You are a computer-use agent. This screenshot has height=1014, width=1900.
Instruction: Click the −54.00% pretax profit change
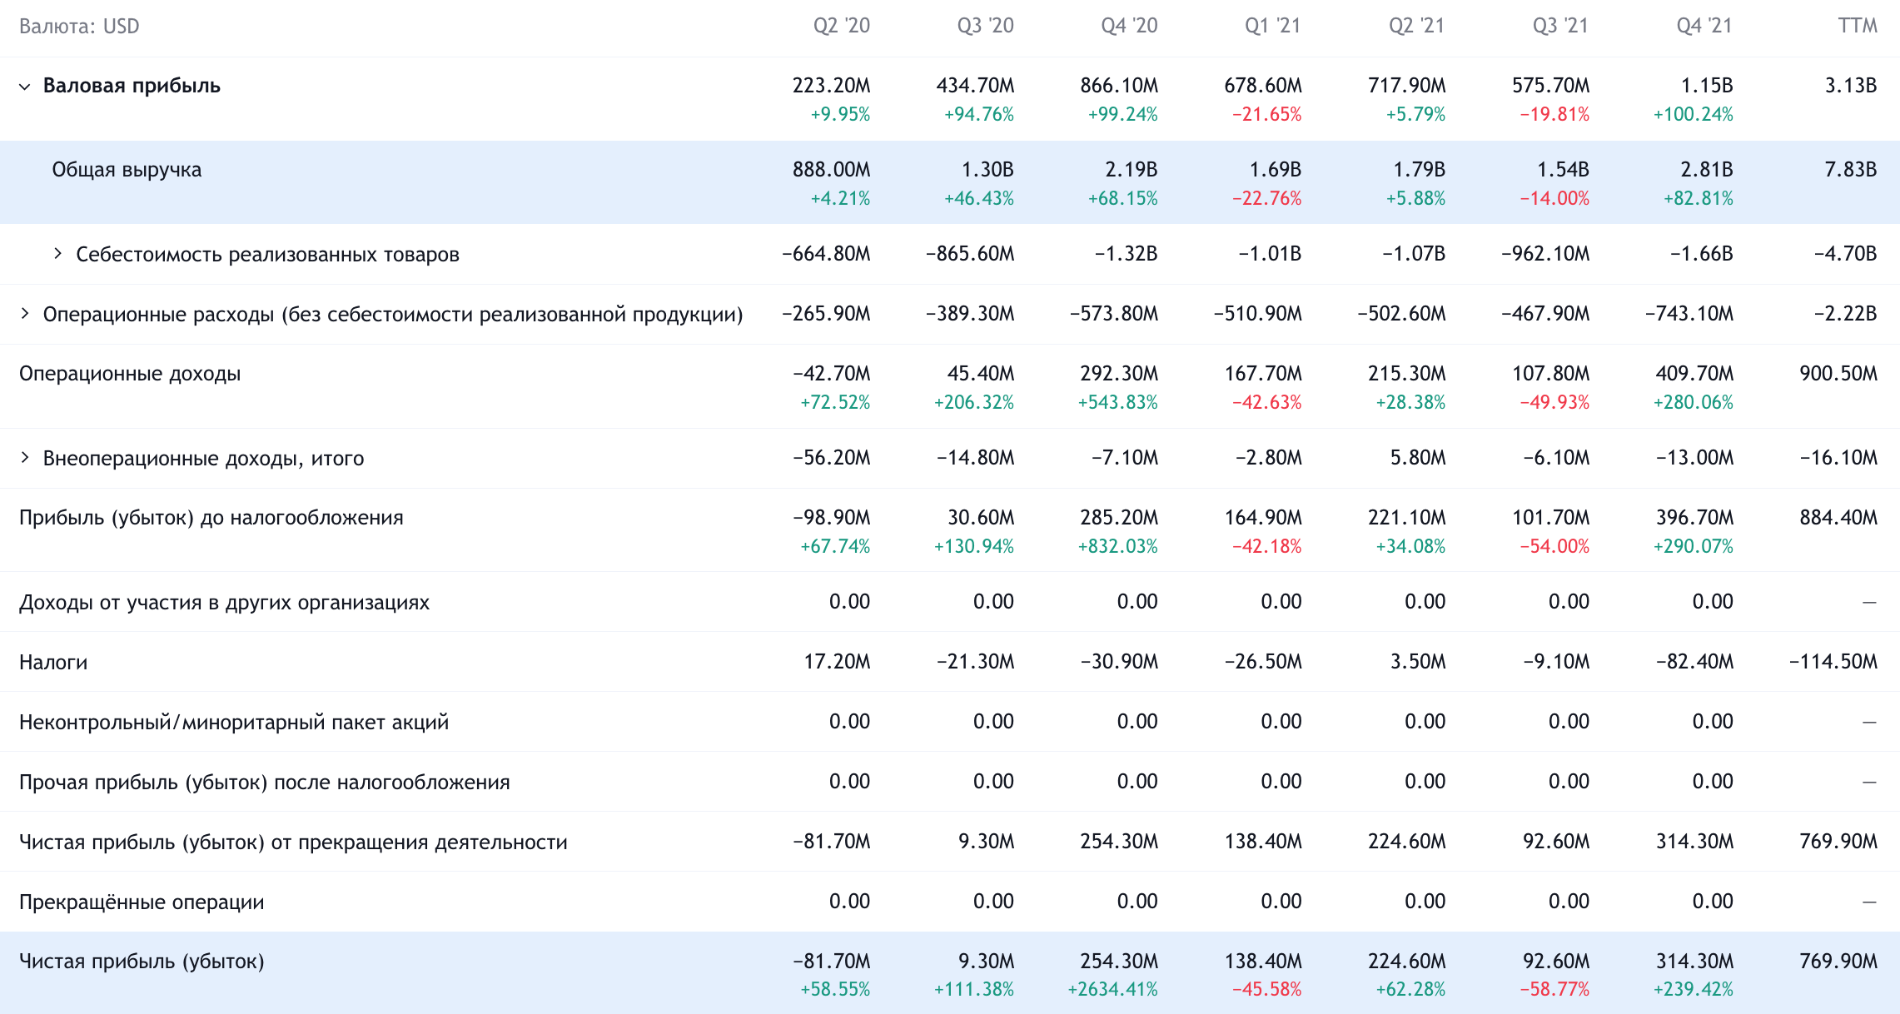tap(1554, 547)
